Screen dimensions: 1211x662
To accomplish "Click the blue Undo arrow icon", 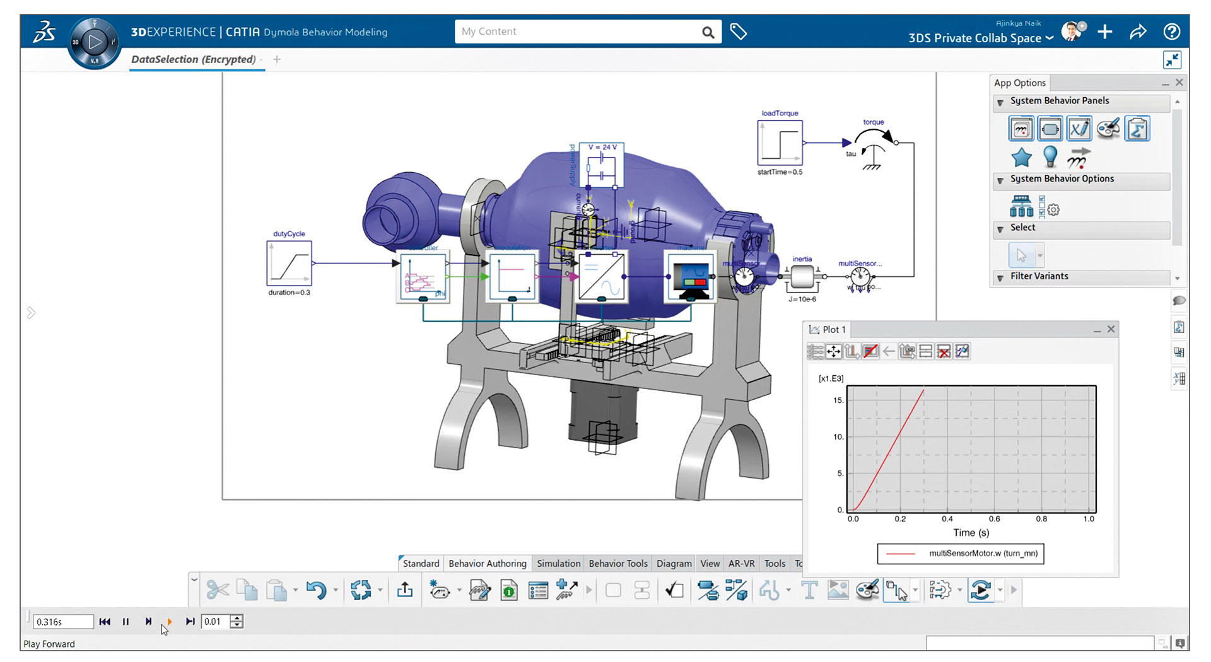I will pyautogui.click(x=316, y=590).
